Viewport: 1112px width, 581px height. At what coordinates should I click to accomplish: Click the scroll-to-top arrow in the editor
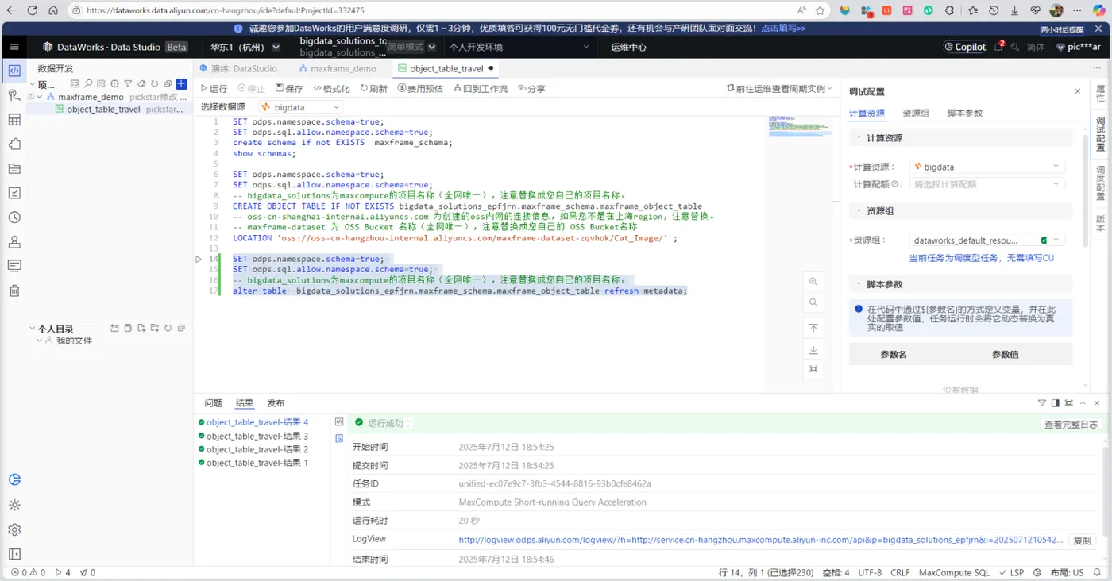(813, 328)
